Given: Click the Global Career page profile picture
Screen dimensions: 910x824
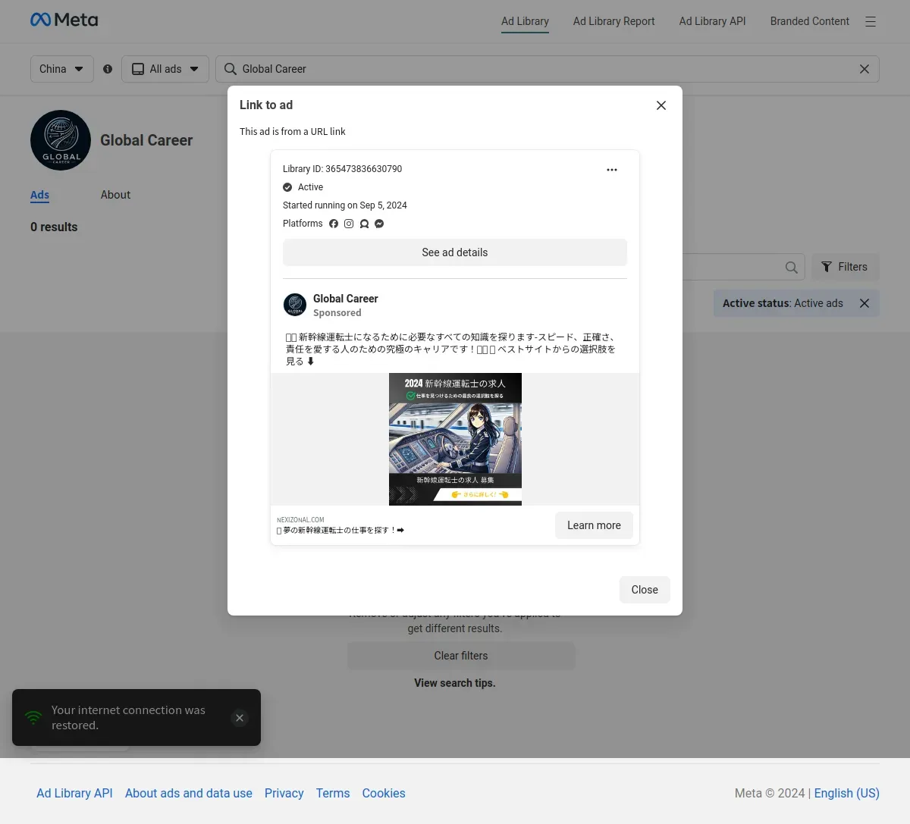Looking at the screenshot, I should (x=61, y=140).
